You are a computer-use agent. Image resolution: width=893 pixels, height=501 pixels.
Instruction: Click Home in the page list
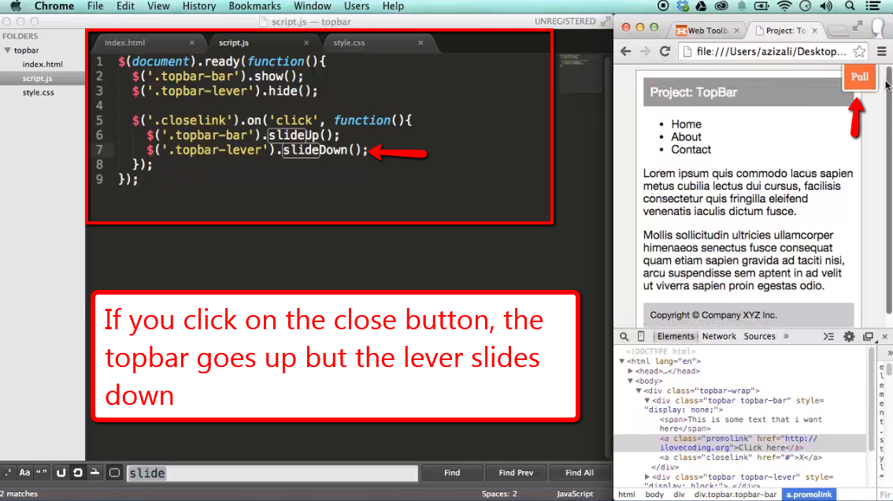click(686, 124)
